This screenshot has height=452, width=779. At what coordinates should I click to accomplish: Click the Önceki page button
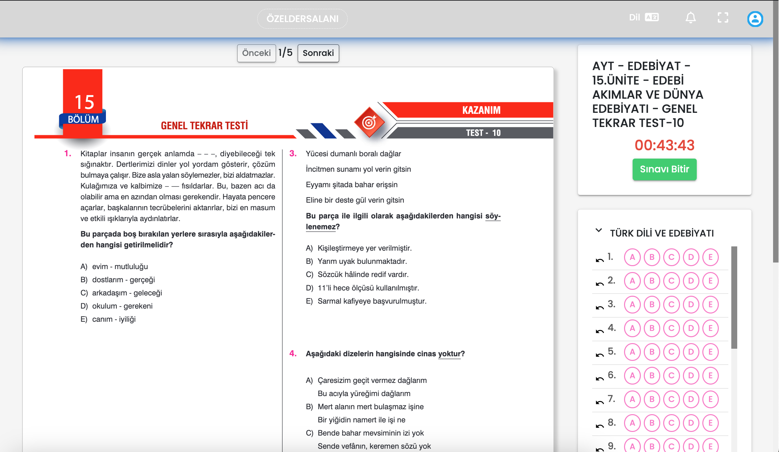click(x=256, y=53)
